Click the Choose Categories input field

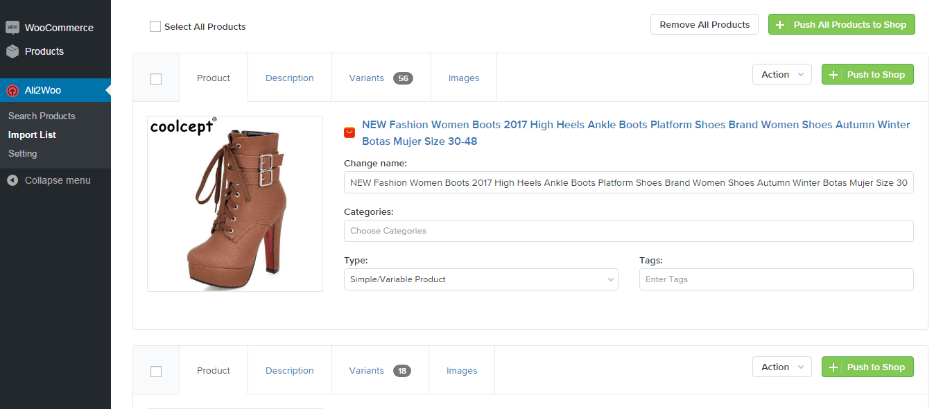coord(628,231)
